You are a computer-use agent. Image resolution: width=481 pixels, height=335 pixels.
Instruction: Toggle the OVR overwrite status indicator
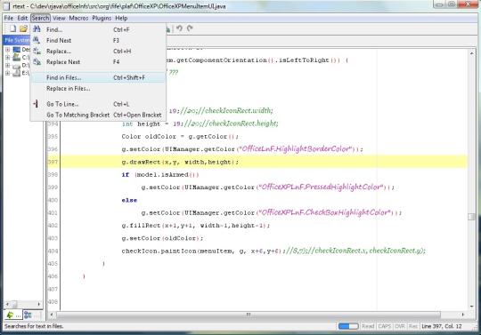coord(400,326)
